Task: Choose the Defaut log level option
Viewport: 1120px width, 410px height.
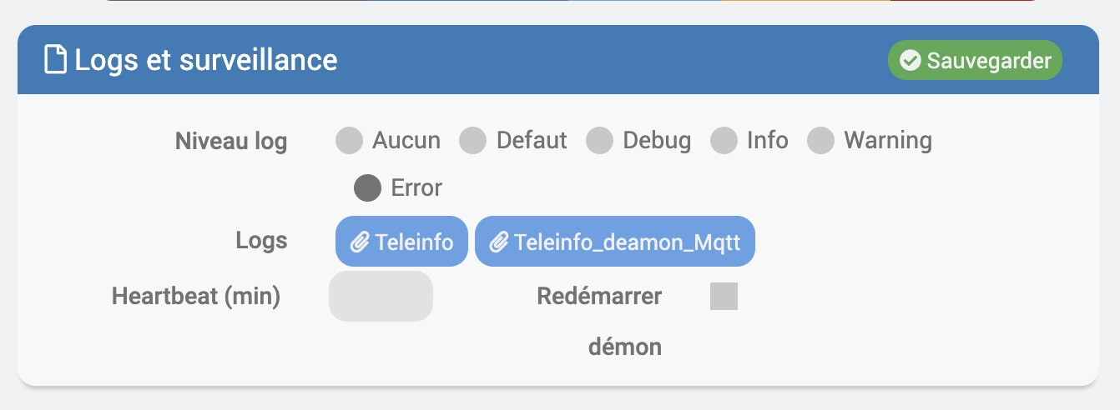Action: pos(473,141)
